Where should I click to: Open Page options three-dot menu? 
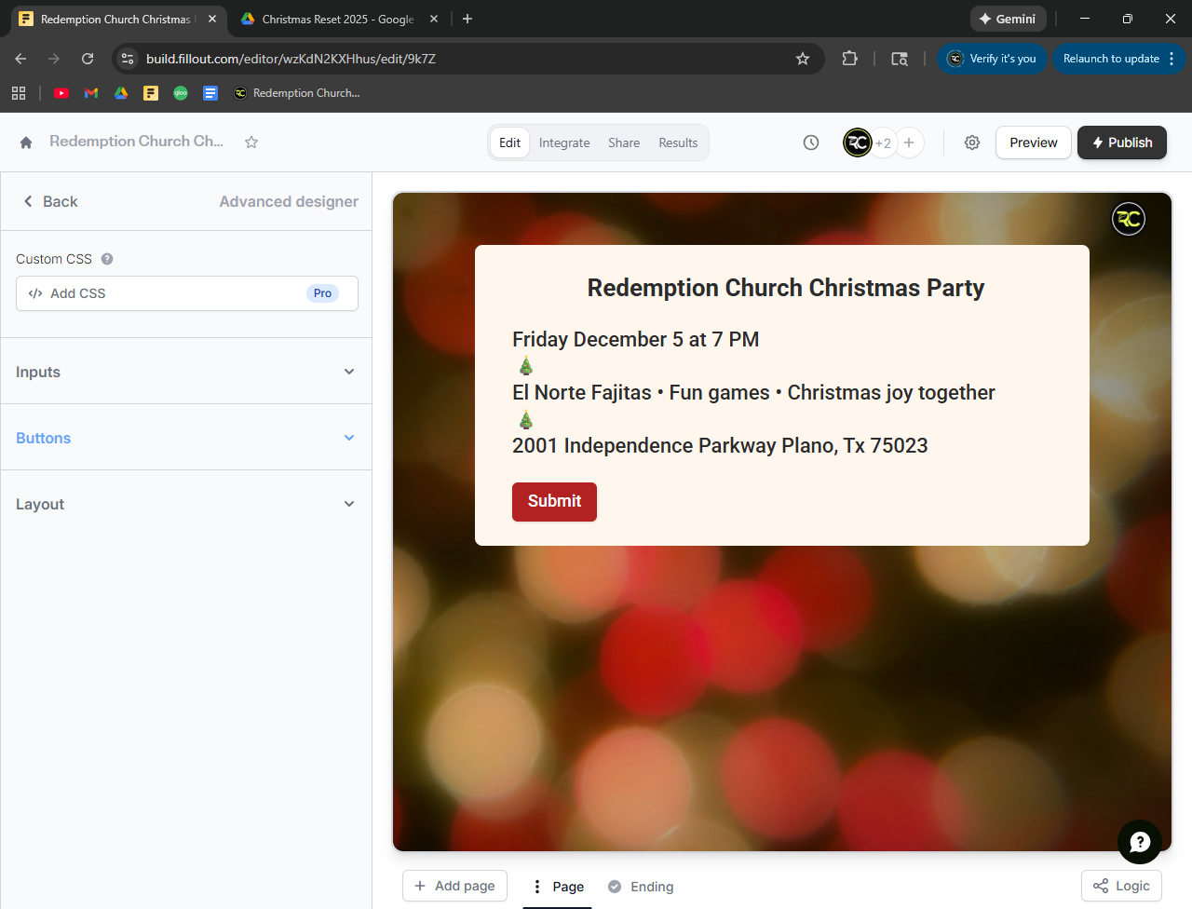pos(537,887)
